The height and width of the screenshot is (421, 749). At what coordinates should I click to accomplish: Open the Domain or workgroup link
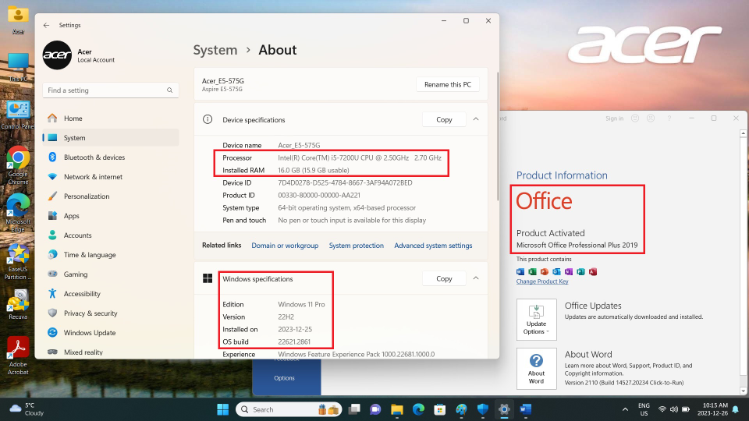click(x=285, y=246)
